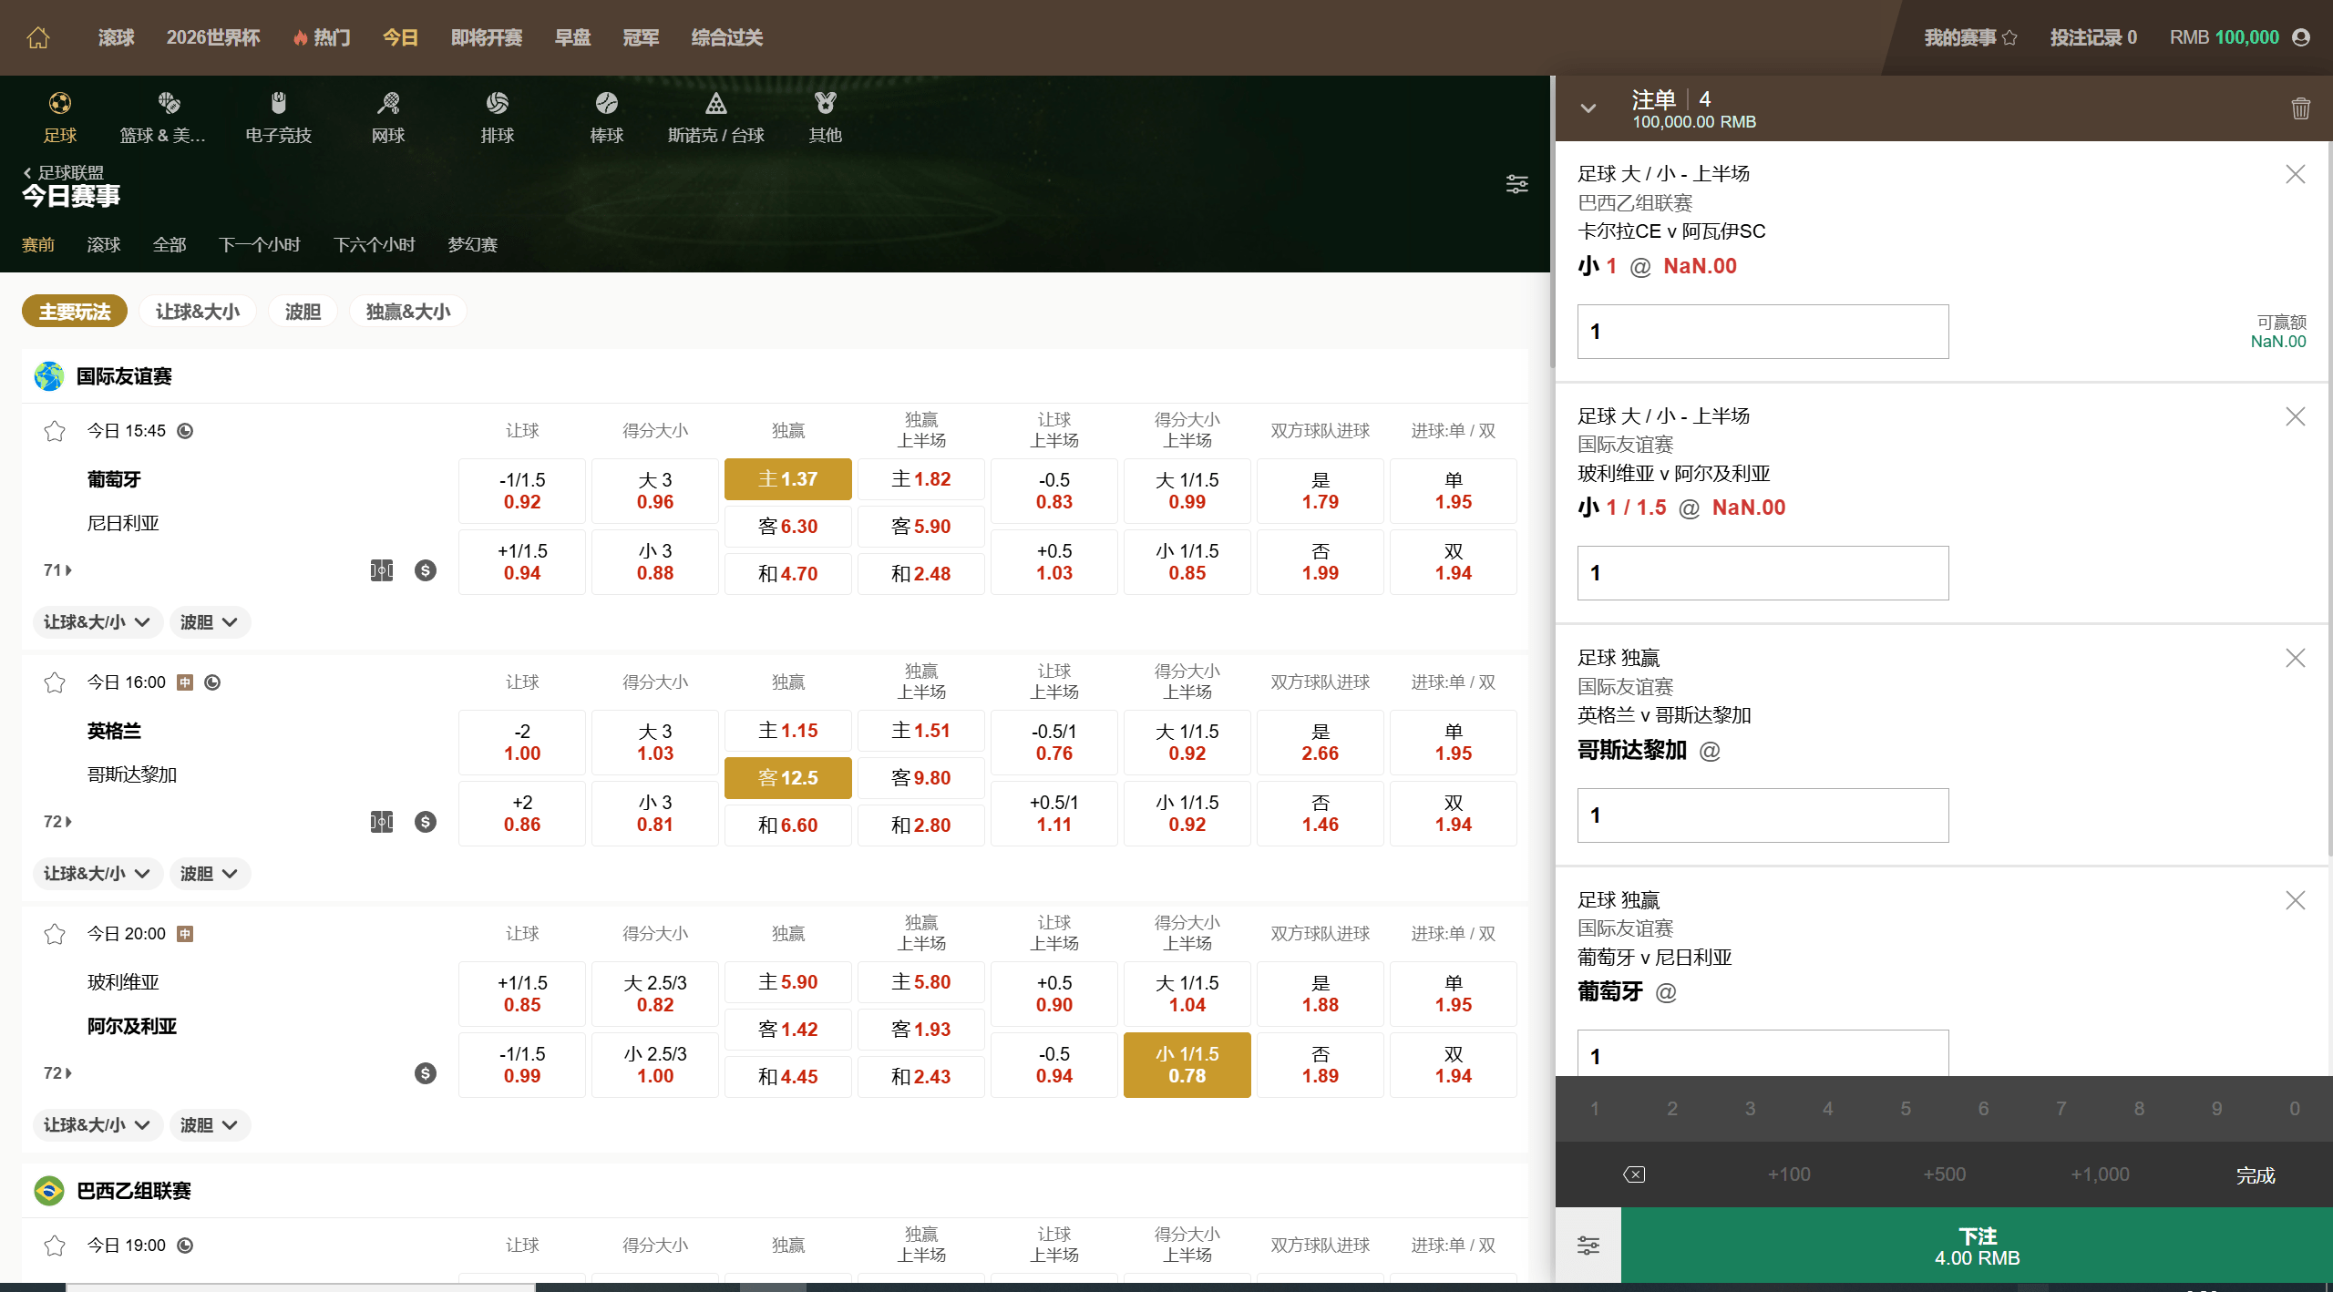The width and height of the screenshot is (2333, 1292).
Task: Focus the stake input for 卡尔拉CE bet
Action: click(x=1763, y=332)
